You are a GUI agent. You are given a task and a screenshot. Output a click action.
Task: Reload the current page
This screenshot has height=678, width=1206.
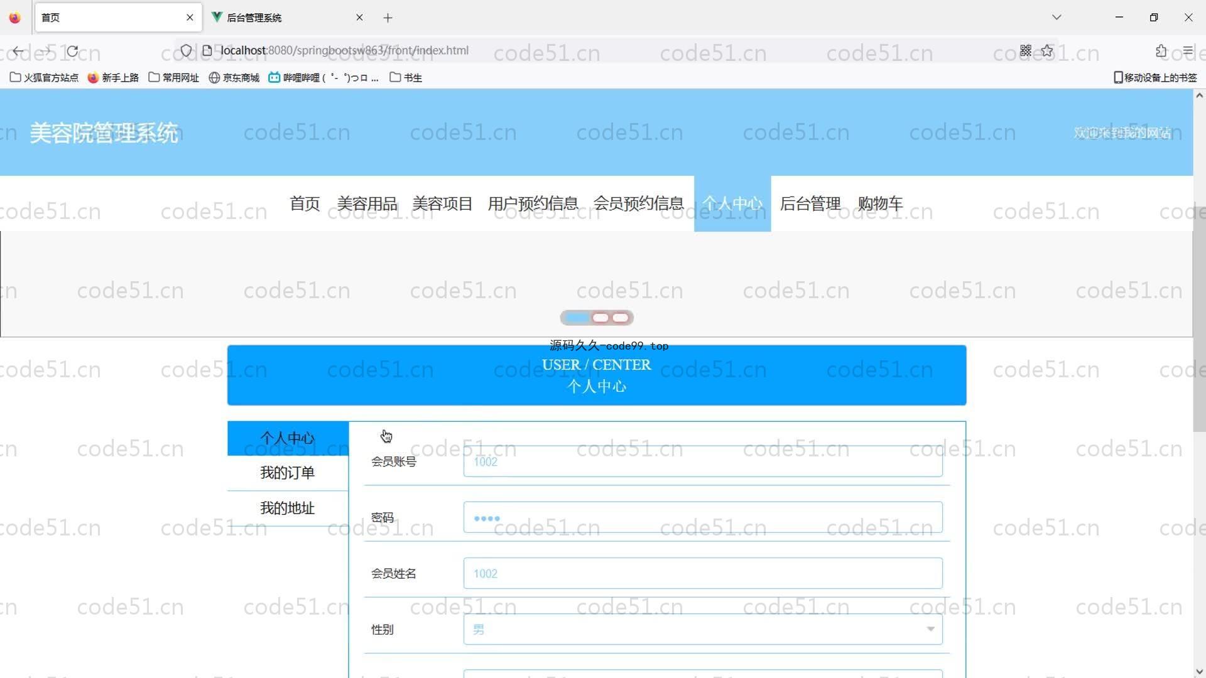[x=72, y=51]
